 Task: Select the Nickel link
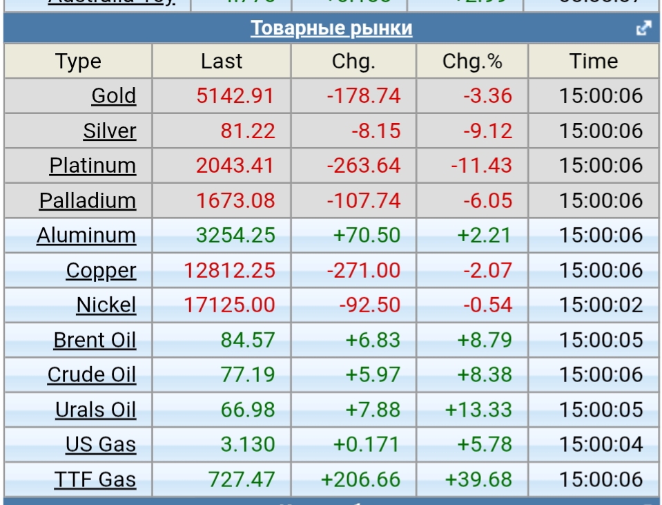(106, 305)
